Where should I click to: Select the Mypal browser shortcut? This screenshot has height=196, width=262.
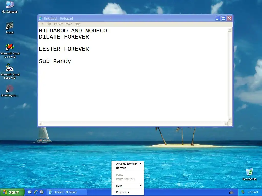(x=10, y=28)
